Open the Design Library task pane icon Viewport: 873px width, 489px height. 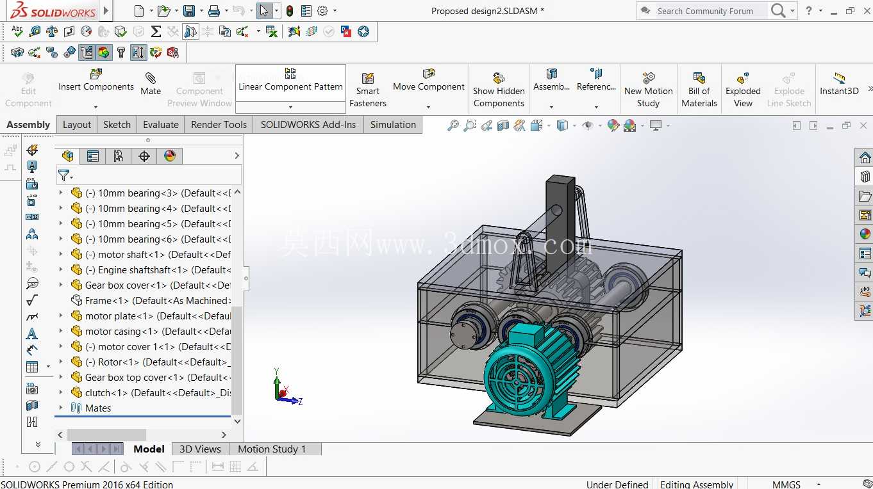point(865,177)
